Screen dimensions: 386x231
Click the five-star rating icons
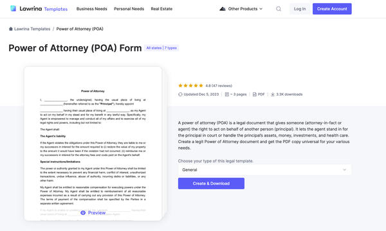coord(190,85)
